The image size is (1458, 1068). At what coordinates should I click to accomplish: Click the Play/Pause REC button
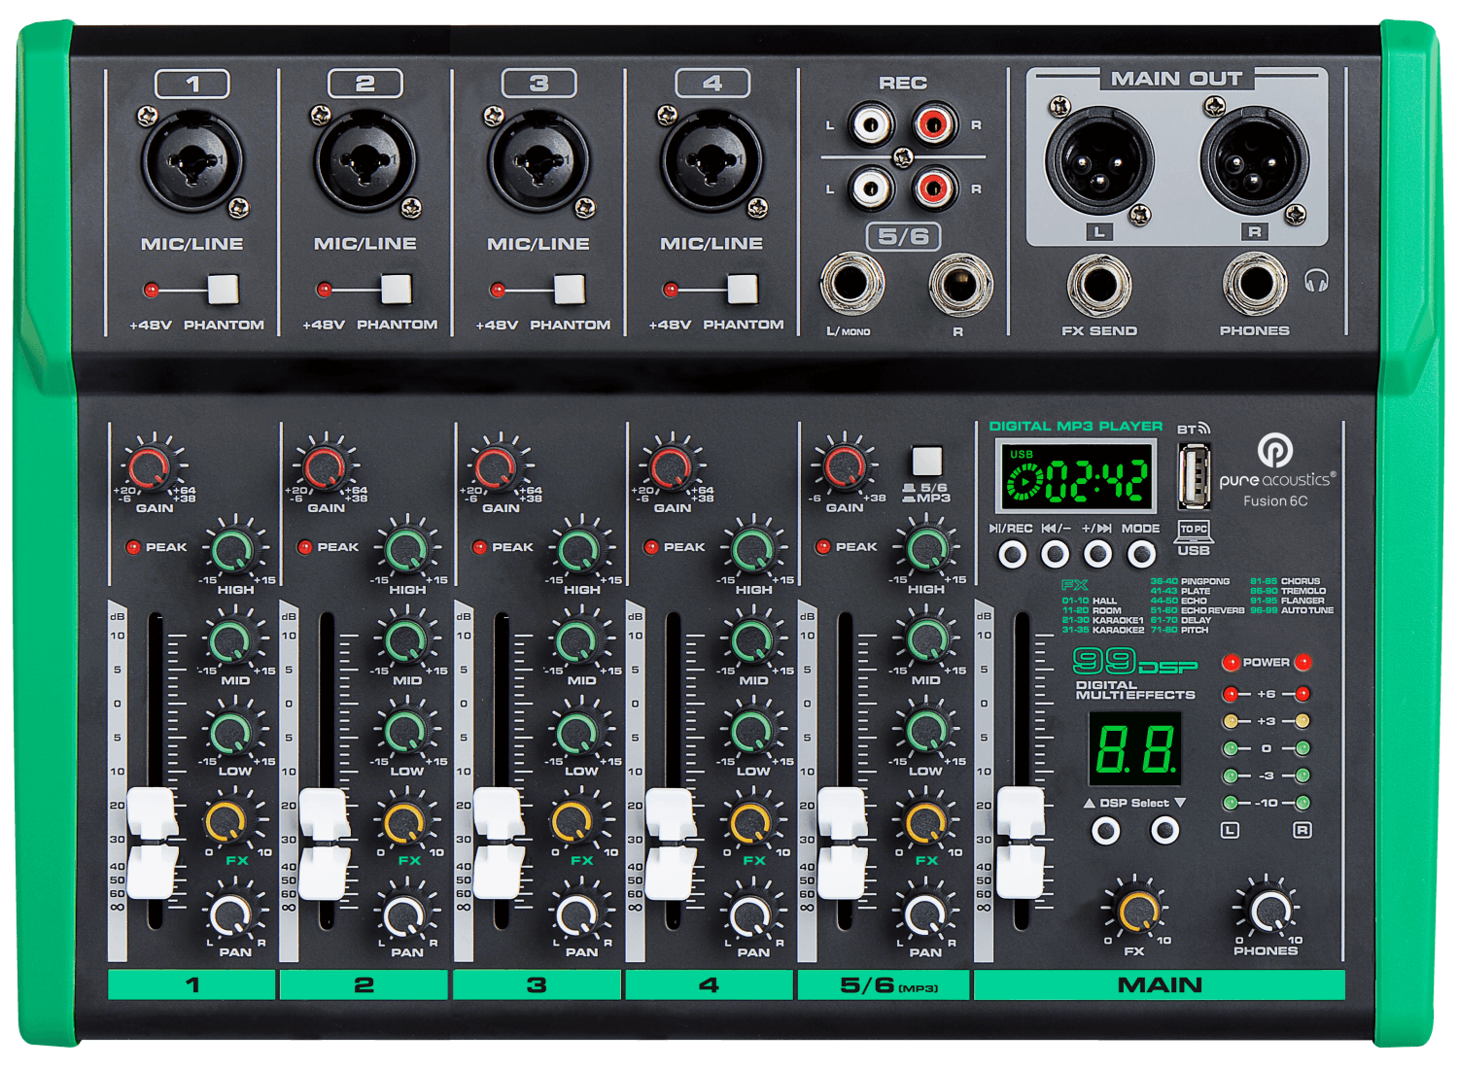tap(1013, 554)
